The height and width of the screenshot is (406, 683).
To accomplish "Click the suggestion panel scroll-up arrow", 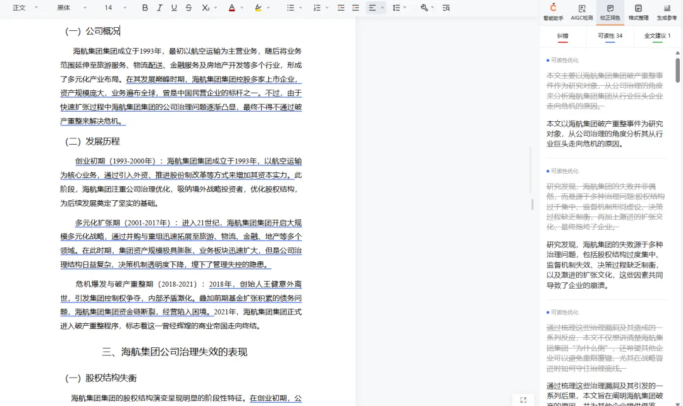I will [678, 52].
